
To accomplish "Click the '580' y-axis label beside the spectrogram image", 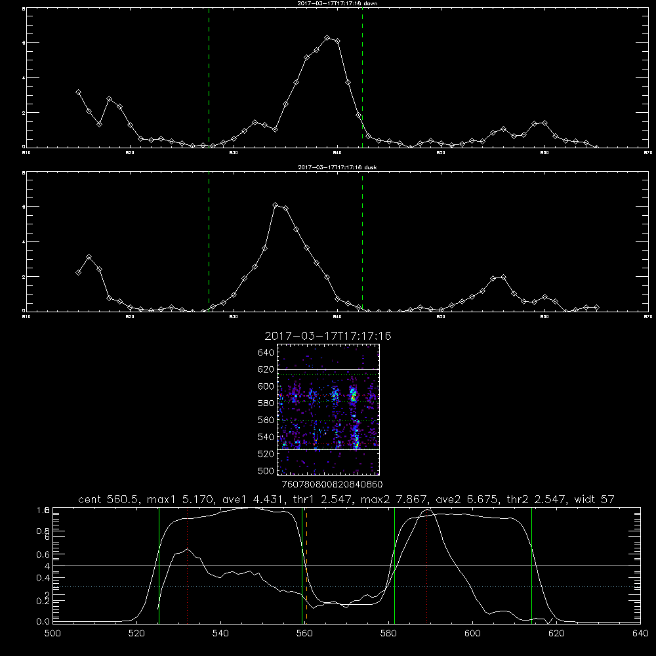I will click(266, 403).
